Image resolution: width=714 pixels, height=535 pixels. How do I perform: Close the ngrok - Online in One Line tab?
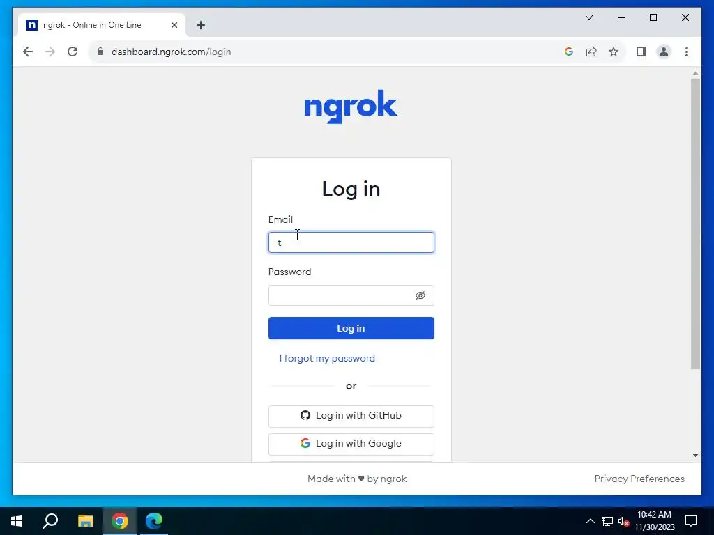pyautogui.click(x=174, y=25)
